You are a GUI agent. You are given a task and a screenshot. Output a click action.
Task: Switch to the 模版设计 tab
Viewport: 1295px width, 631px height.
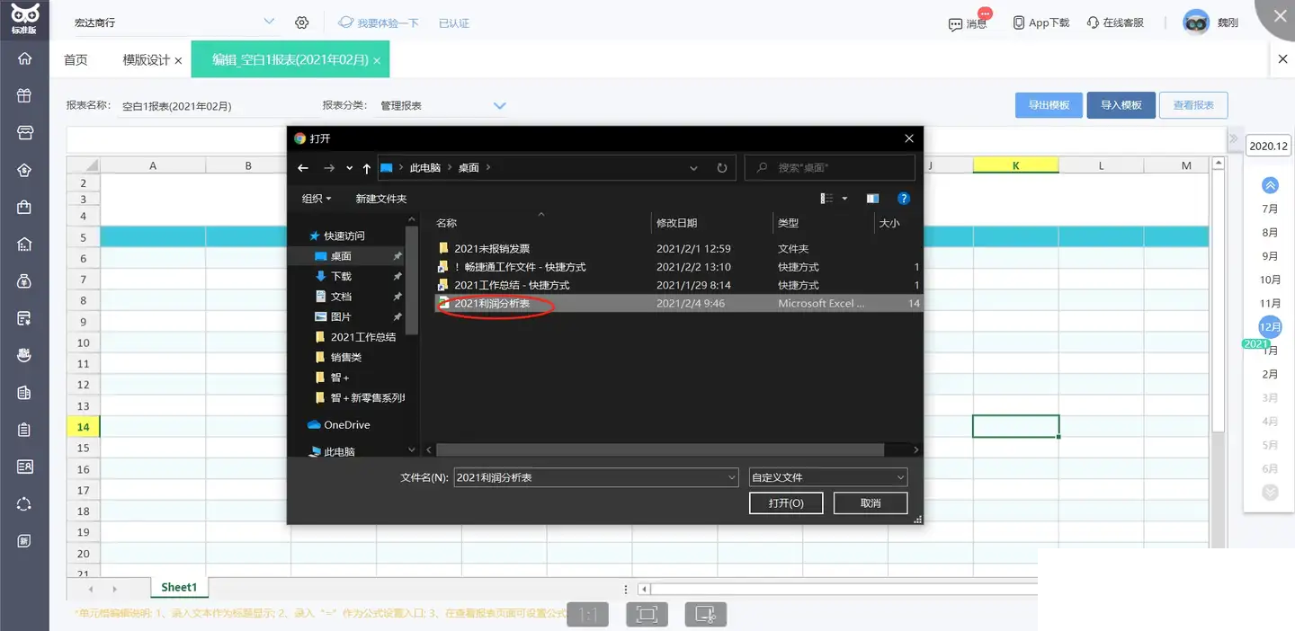point(147,60)
